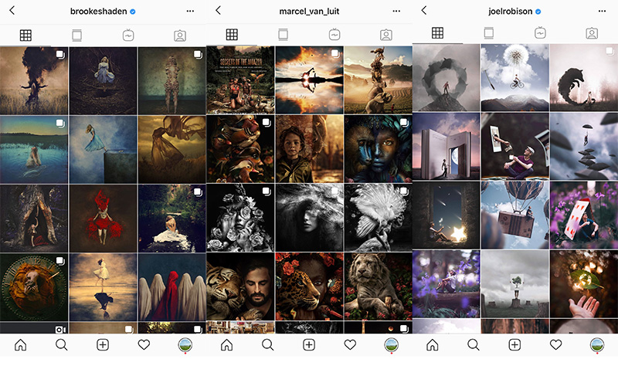Tap Search icon under brookeshaden profile

pos(62,345)
